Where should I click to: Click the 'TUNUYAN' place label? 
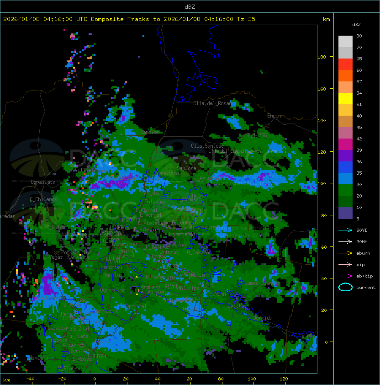(x=97, y=356)
